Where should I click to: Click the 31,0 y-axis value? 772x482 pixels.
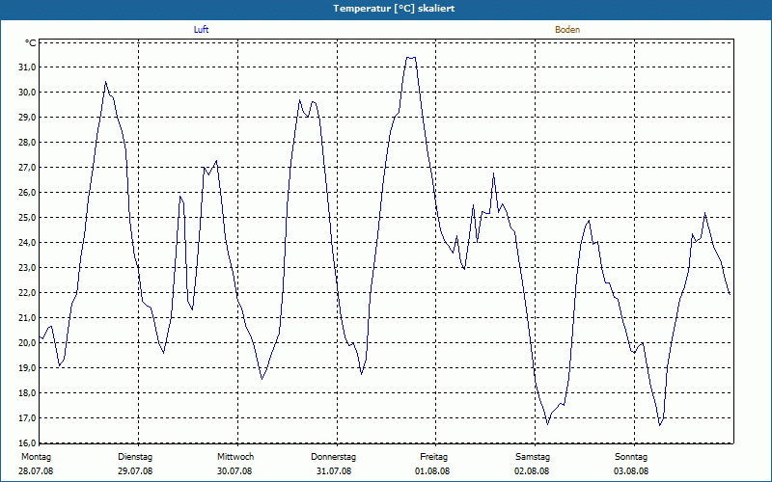(27, 67)
